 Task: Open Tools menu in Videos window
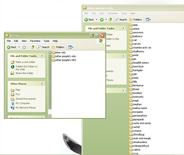click(x=47, y=41)
